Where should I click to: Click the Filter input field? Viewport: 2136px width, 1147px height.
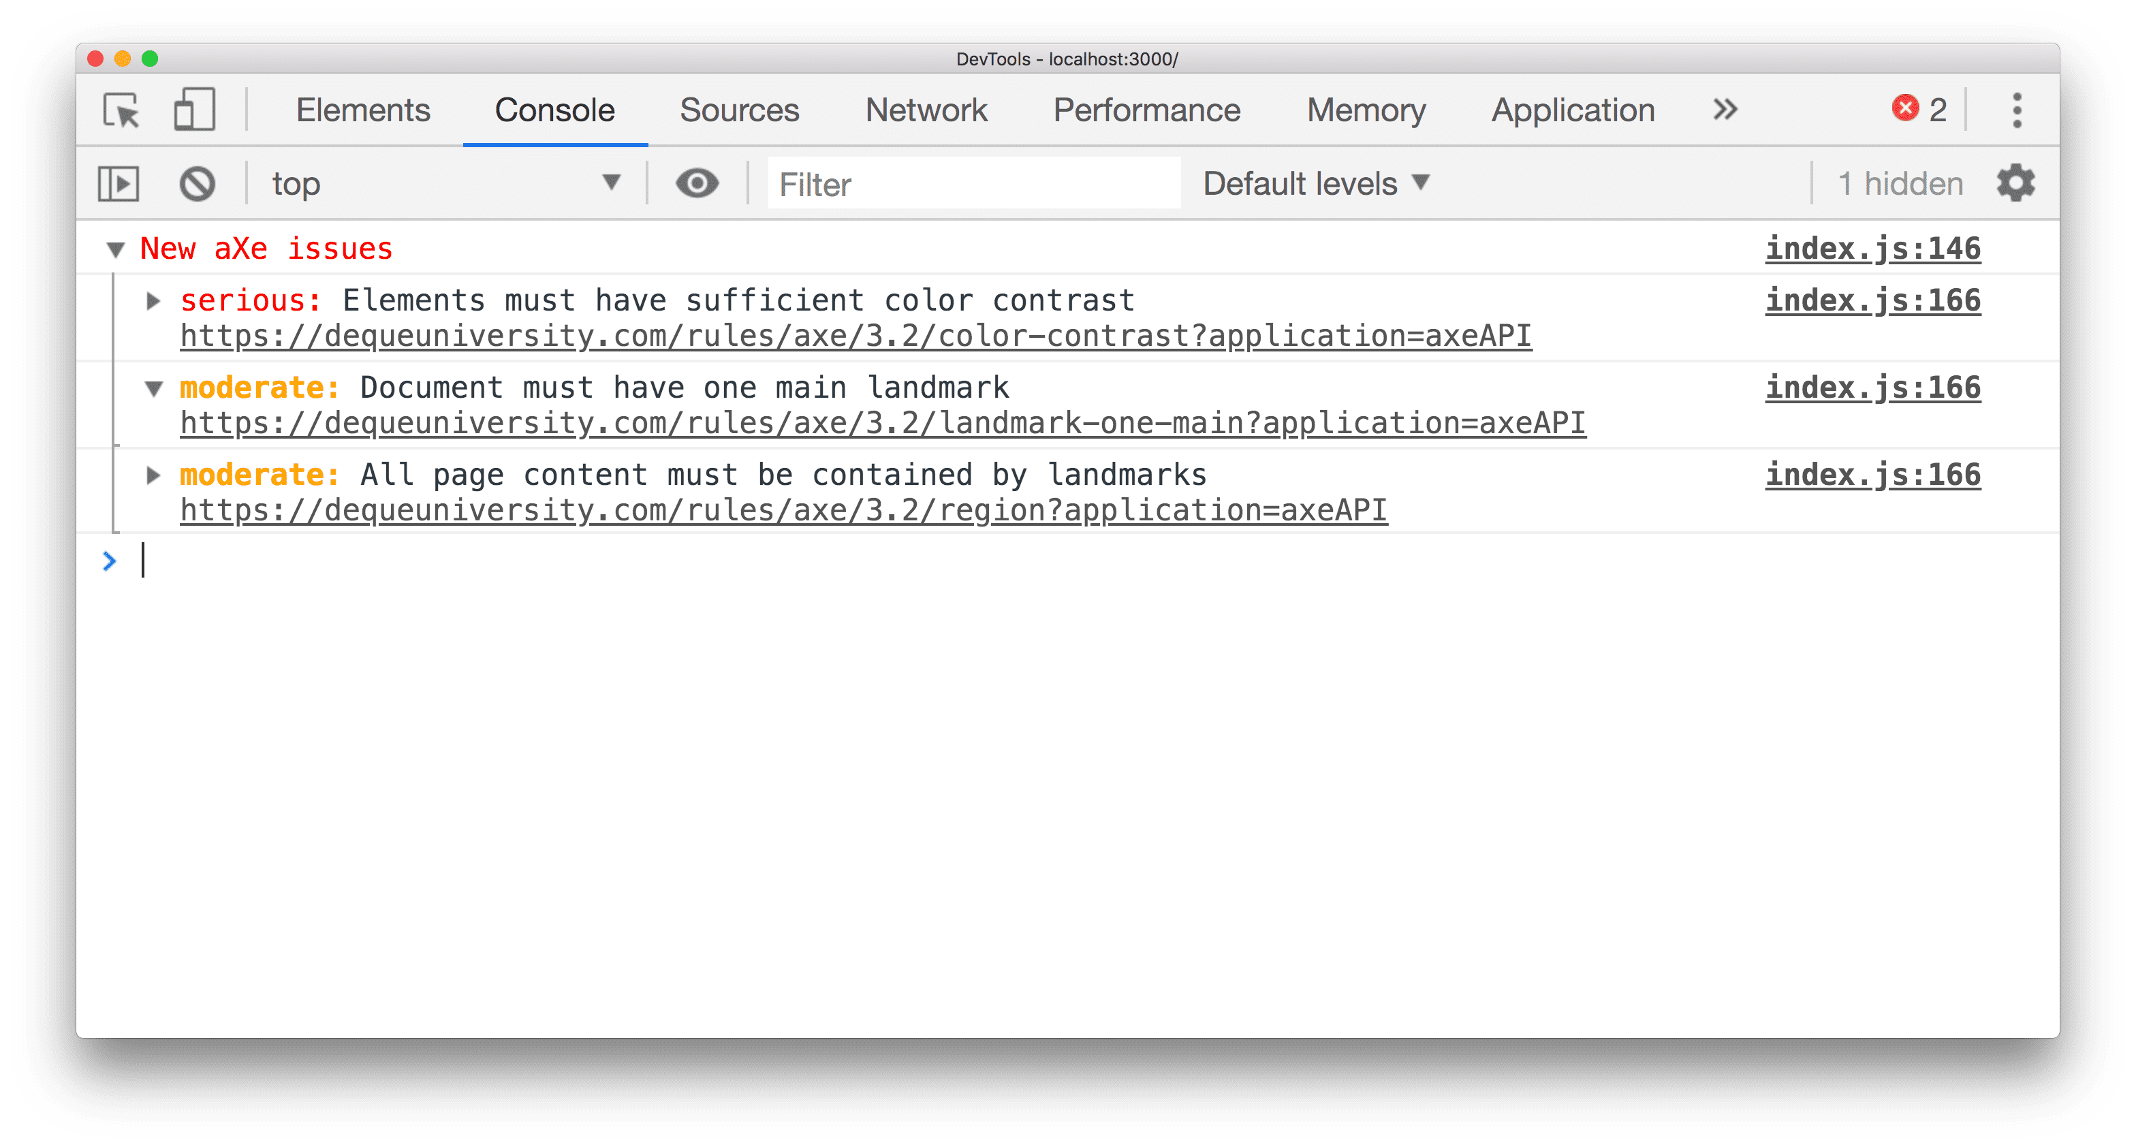[975, 184]
